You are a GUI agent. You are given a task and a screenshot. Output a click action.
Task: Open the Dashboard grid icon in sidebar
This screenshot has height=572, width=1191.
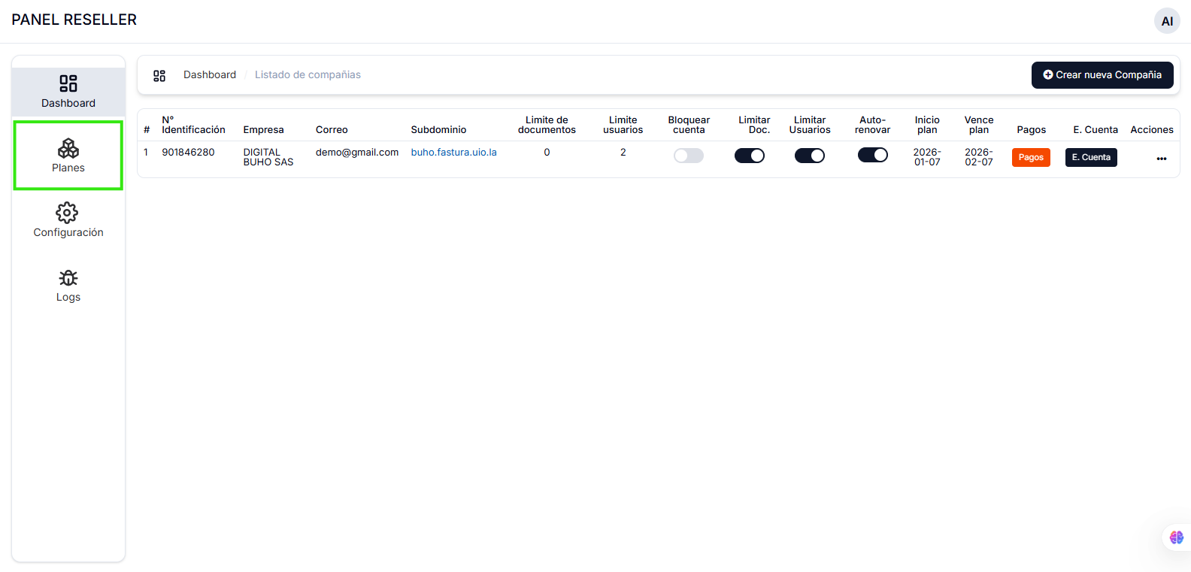68,83
